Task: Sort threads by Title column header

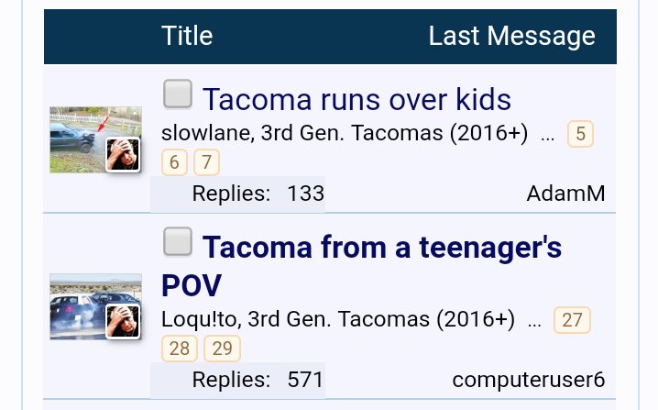Action: [187, 36]
